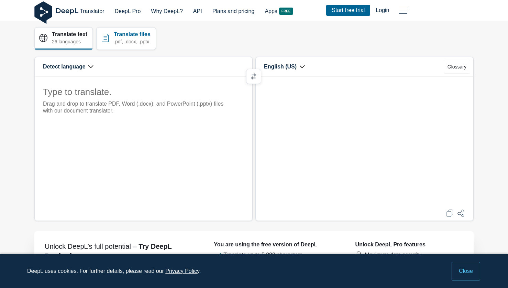This screenshot has width=508, height=288.
Task: Close the cookie notice banner
Action: [x=466, y=271]
